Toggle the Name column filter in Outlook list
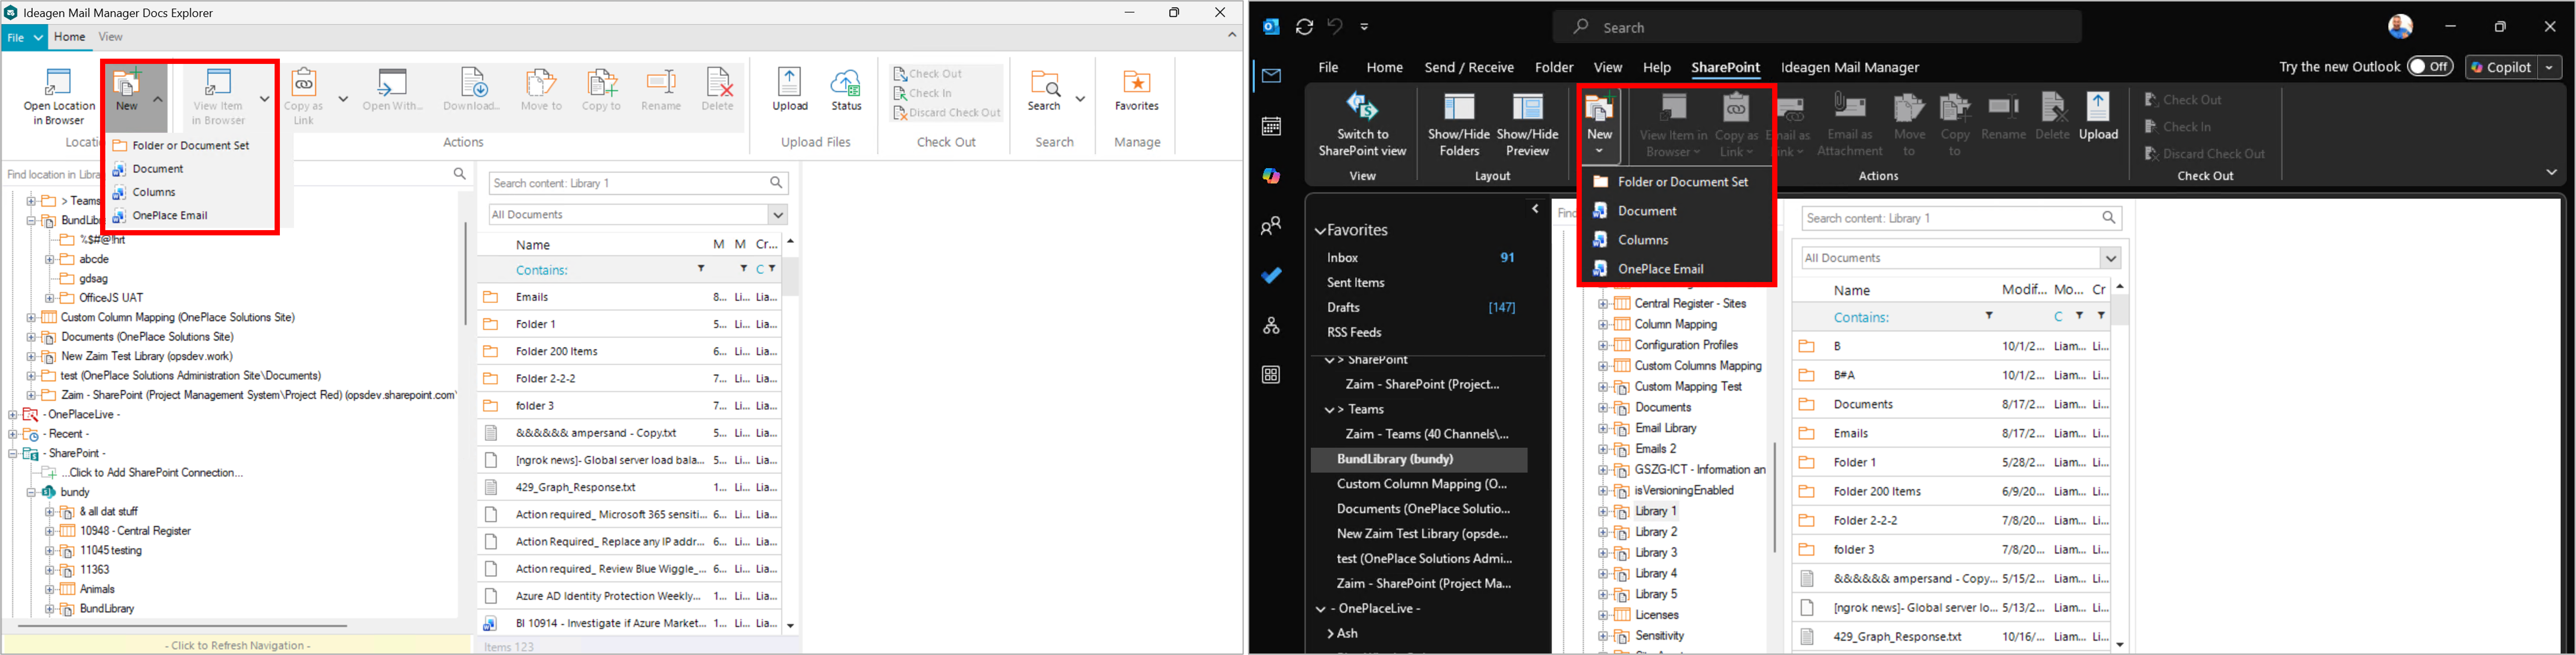 coord(1989,316)
